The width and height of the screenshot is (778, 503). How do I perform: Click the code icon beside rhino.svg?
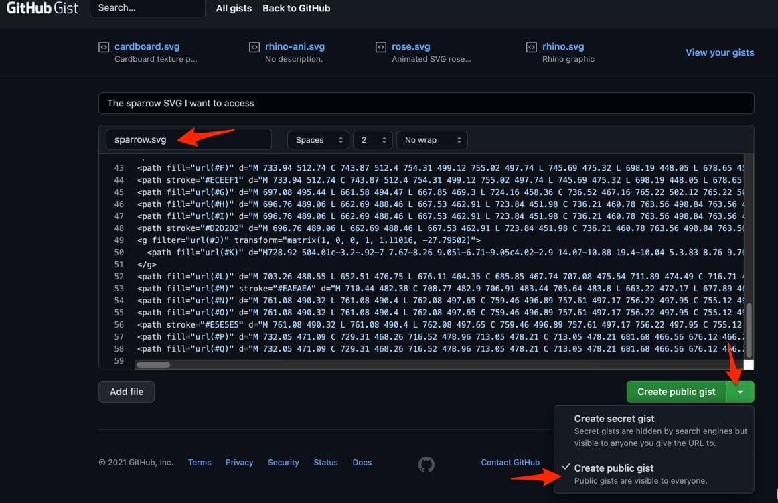[x=532, y=47]
